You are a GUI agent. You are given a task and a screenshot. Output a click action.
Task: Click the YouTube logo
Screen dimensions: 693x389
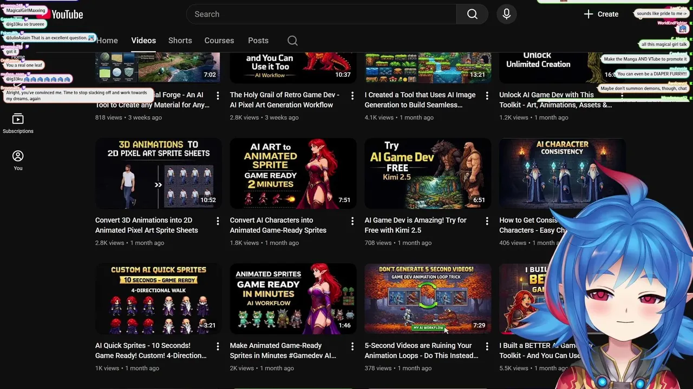tap(61, 15)
